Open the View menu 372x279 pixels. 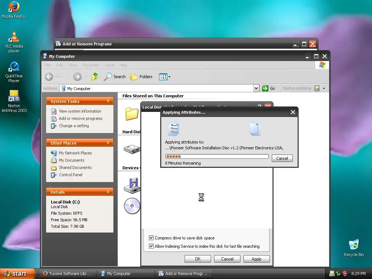click(x=73, y=65)
